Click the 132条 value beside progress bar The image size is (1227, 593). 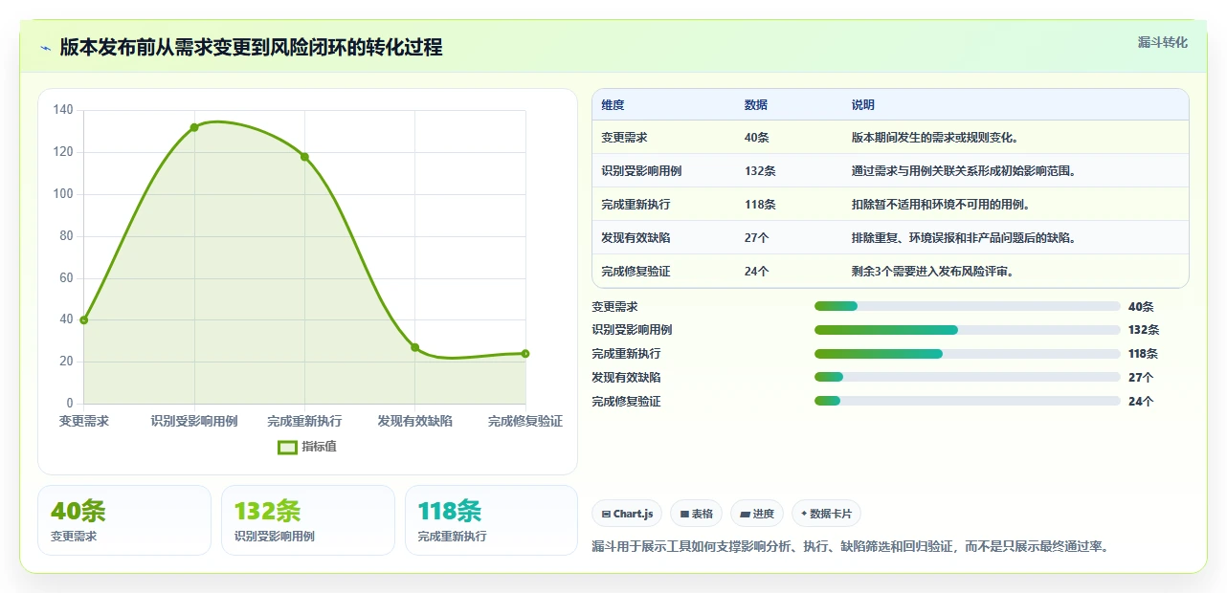pos(1144,330)
